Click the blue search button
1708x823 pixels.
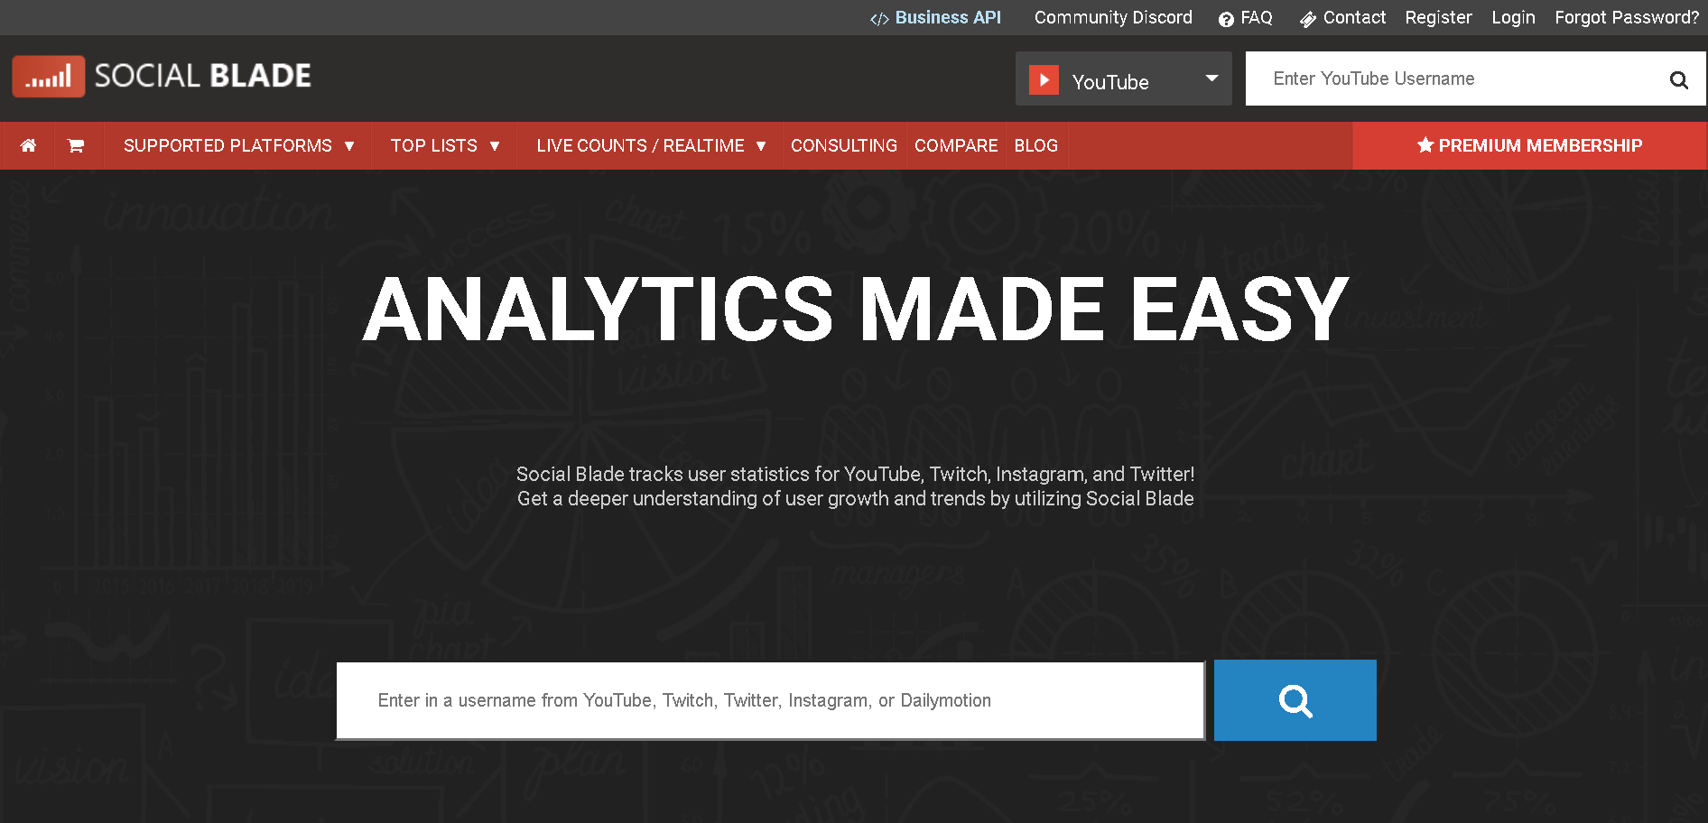pyautogui.click(x=1295, y=700)
